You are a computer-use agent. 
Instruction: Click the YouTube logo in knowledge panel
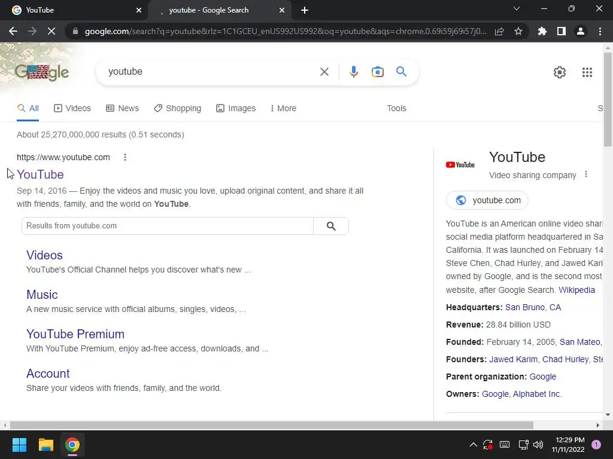pos(460,165)
